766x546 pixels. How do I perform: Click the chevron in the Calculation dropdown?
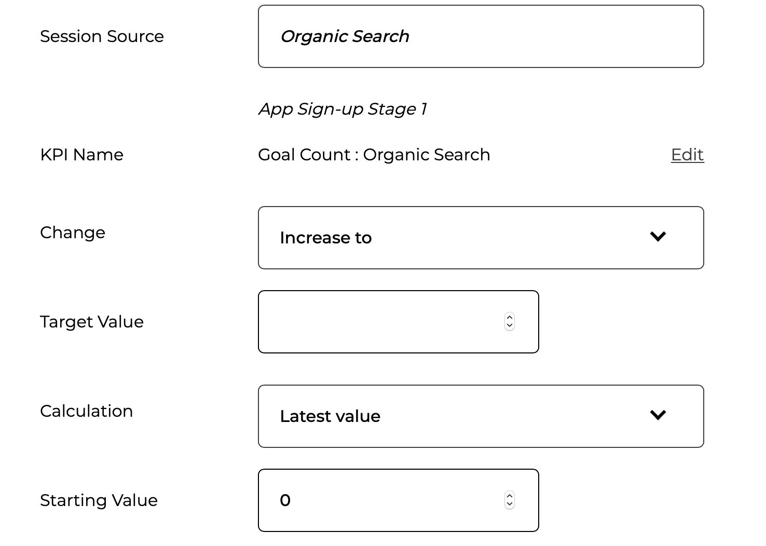(658, 415)
